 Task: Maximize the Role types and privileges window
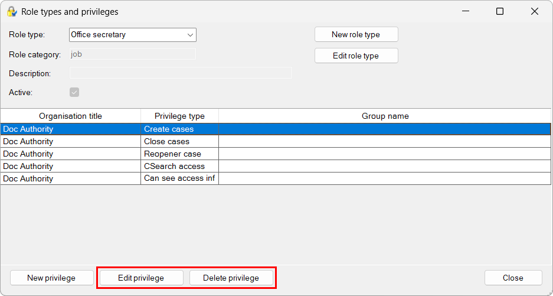pyautogui.click(x=500, y=11)
